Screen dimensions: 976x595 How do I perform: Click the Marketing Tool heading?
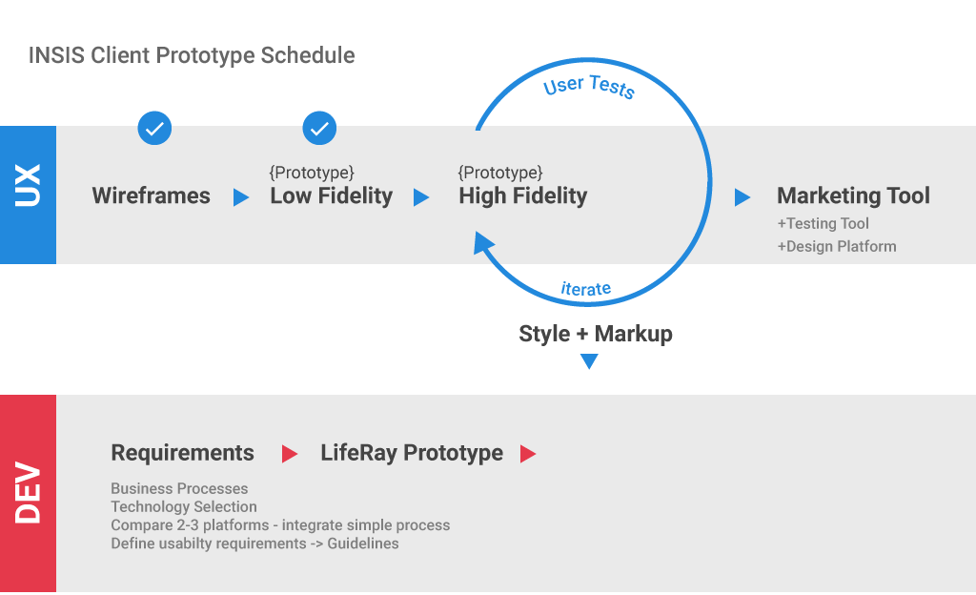[x=853, y=196]
